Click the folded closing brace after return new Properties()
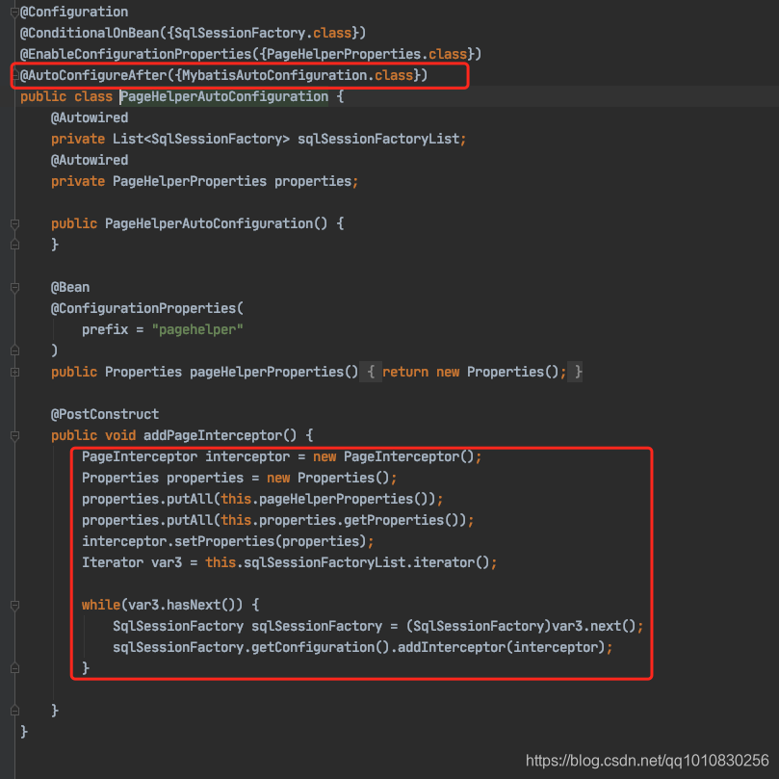 [577, 372]
